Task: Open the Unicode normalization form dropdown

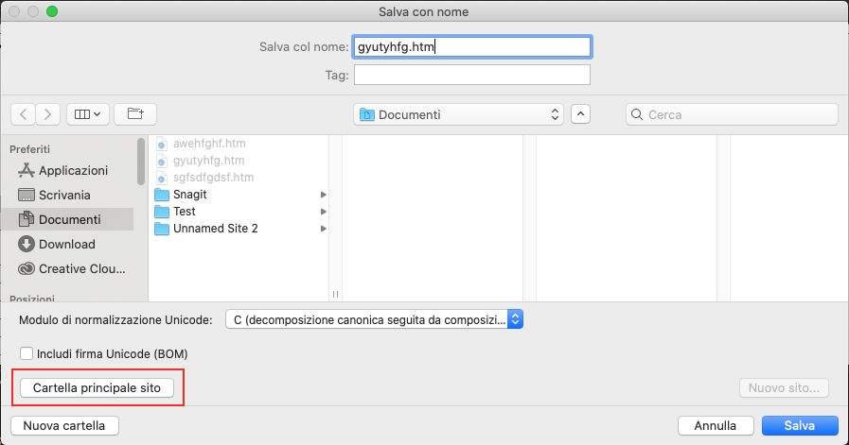Action: (374, 319)
